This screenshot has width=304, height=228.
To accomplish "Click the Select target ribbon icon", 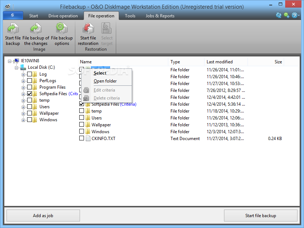I will [x=106, y=29].
